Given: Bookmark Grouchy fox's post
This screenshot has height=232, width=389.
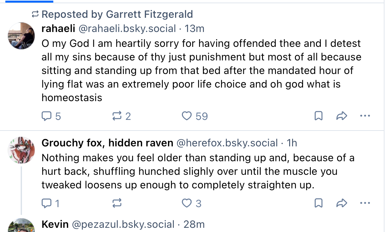Looking at the screenshot, I should (319, 203).
